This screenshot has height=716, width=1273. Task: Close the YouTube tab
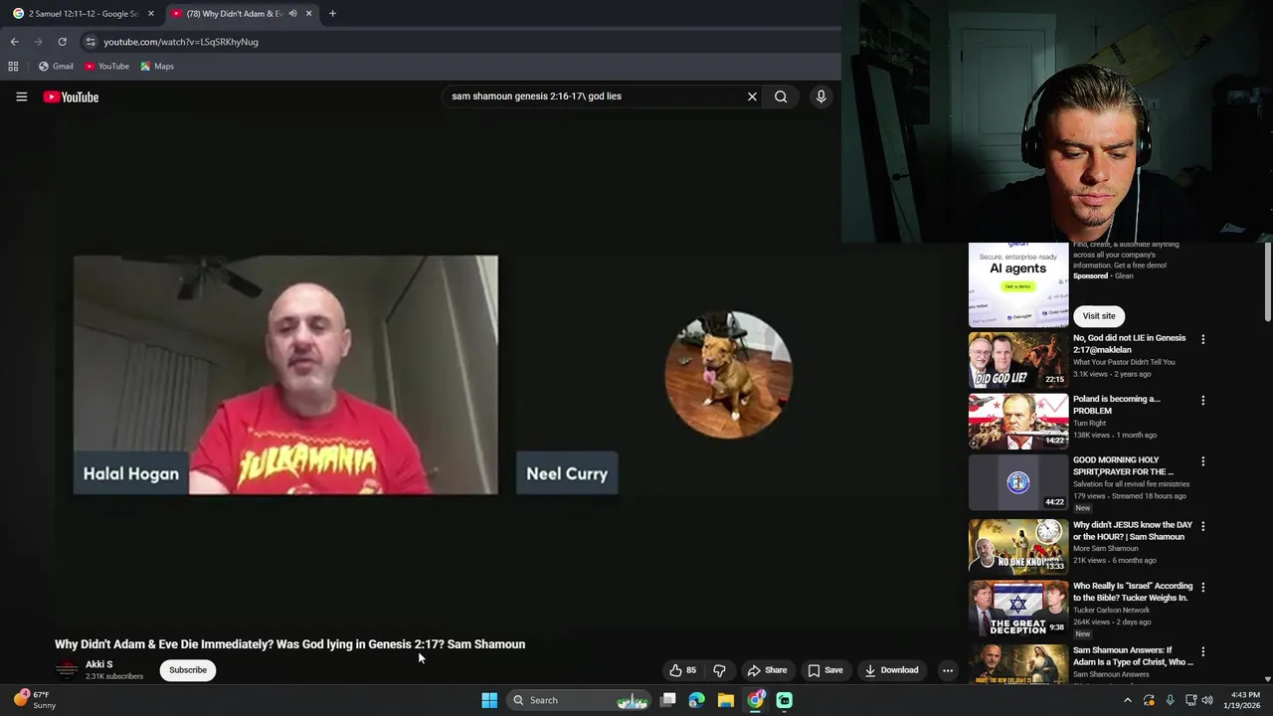coord(308,14)
